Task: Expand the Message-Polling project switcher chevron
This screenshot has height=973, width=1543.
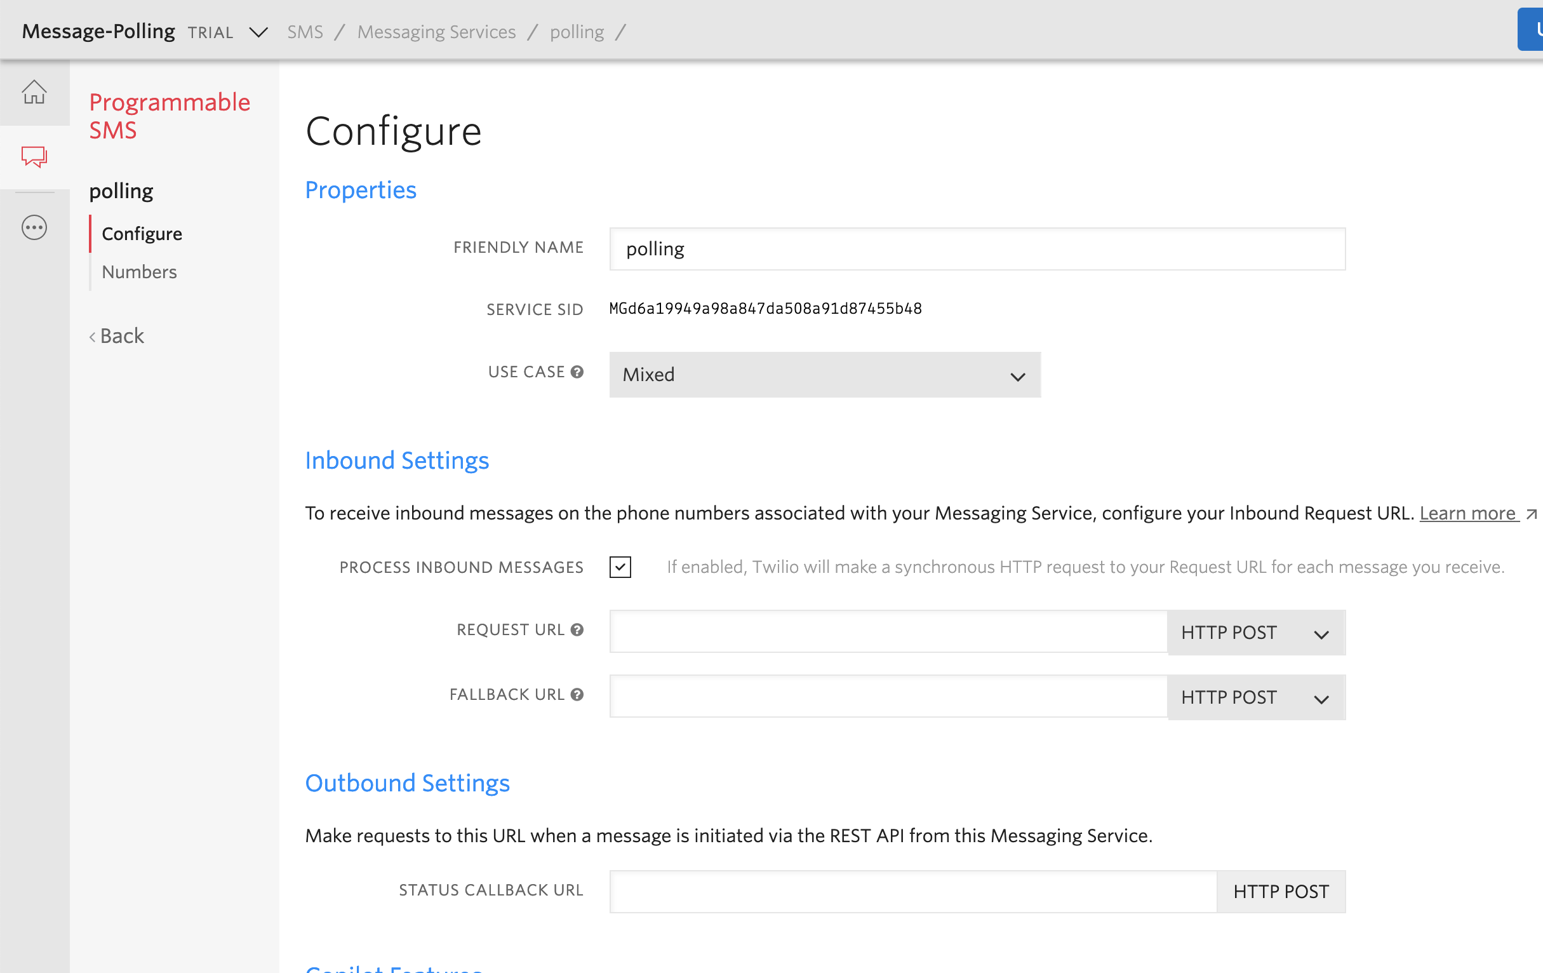Action: click(x=258, y=32)
